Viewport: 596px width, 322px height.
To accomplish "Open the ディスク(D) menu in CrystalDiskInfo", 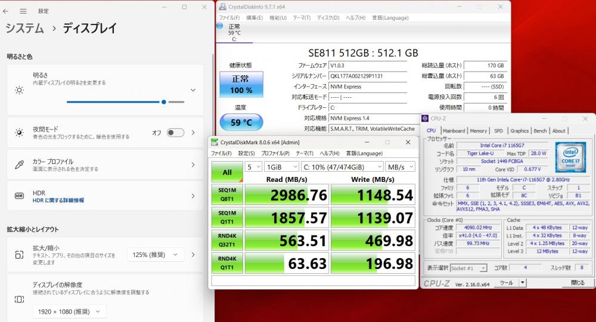I will tap(328, 17).
